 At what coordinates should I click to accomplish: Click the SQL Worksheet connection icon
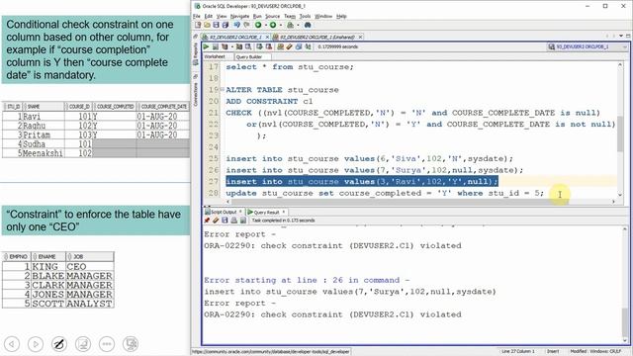point(290,25)
